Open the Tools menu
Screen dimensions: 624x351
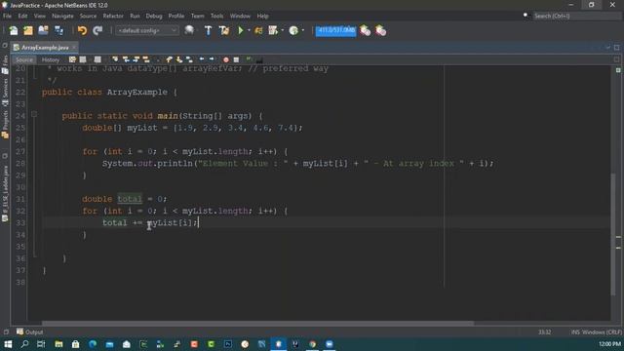216,16
